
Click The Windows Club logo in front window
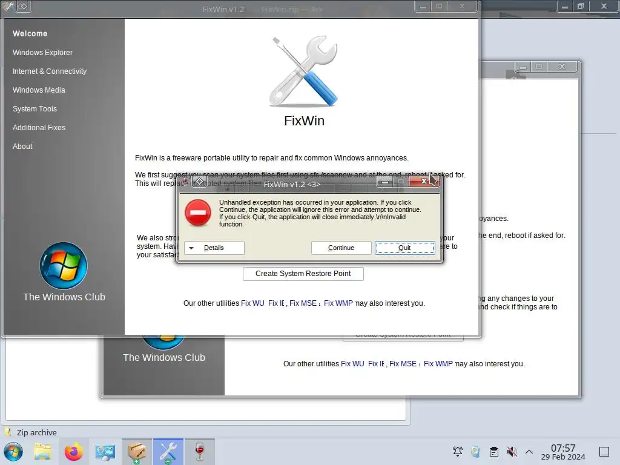[63, 266]
